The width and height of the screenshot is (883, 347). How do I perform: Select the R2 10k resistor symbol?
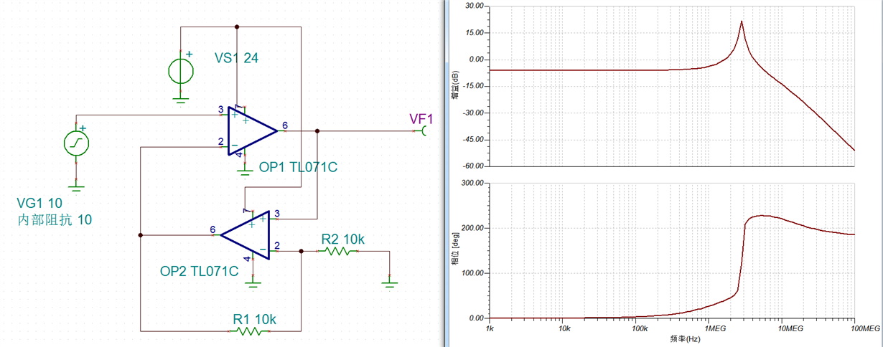point(338,252)
